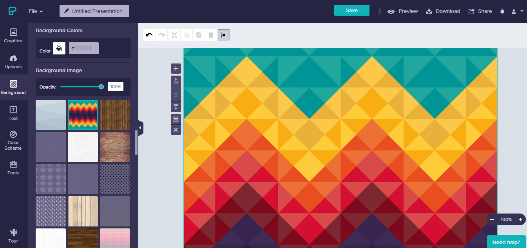Zoom in with the plus button

click(x=520, y=219)
